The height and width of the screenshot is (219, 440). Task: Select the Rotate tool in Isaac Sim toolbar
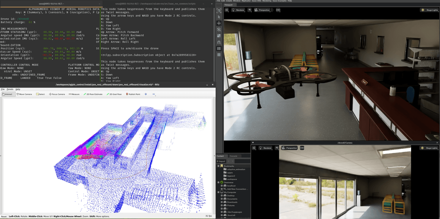click(x=219, y=30)
